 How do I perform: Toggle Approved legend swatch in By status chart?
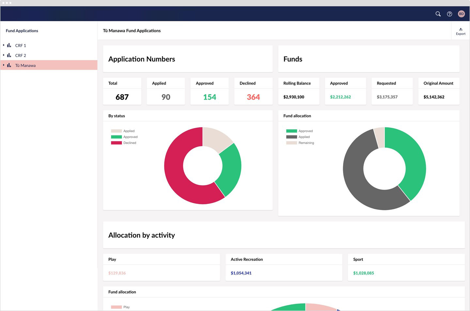(116, 137)
